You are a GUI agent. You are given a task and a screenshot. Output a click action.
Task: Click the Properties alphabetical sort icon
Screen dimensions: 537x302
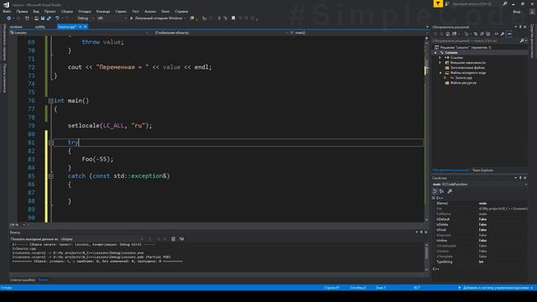(441, 191)
